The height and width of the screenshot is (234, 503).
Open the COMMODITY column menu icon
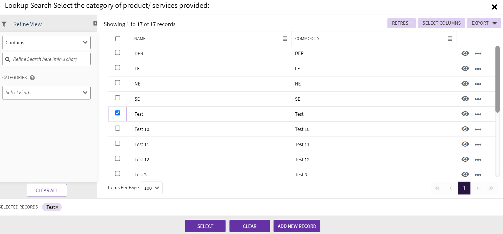[x=450, y=39]
